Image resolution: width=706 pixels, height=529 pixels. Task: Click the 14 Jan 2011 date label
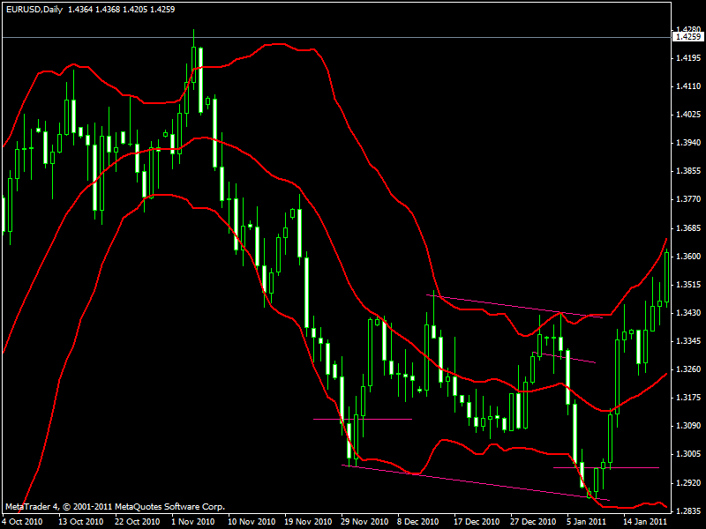(645, 521)
